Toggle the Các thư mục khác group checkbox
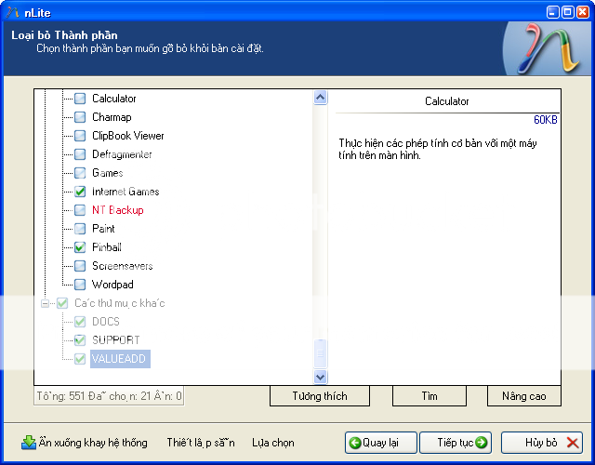The height and width of the screenshot is (465, 595). [62, 303]
